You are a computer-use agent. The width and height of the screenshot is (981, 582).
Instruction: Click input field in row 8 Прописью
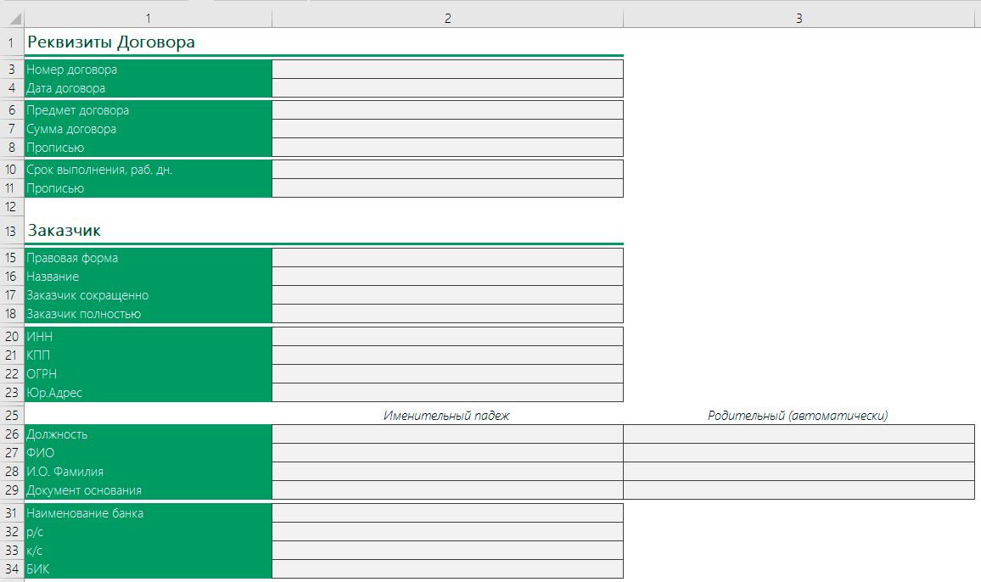click(x=448, y=147)
